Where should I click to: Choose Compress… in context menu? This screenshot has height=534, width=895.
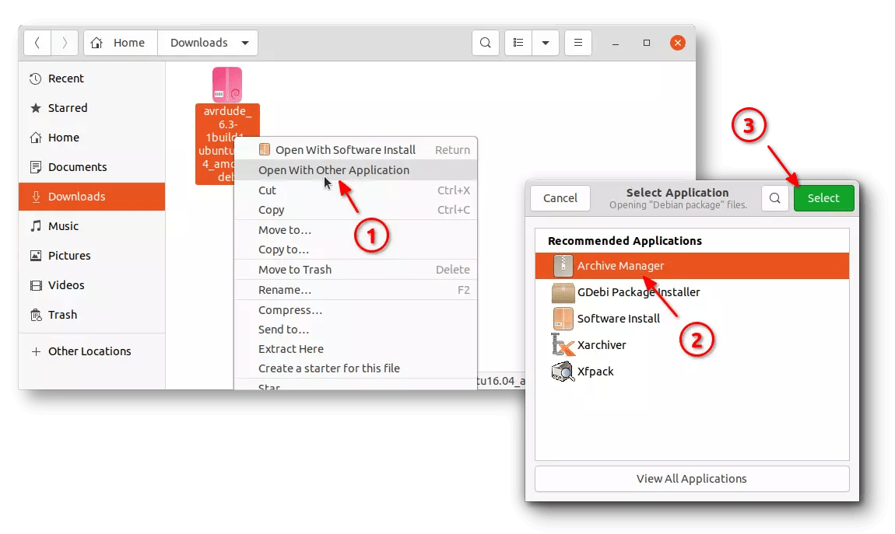(356, 310)
